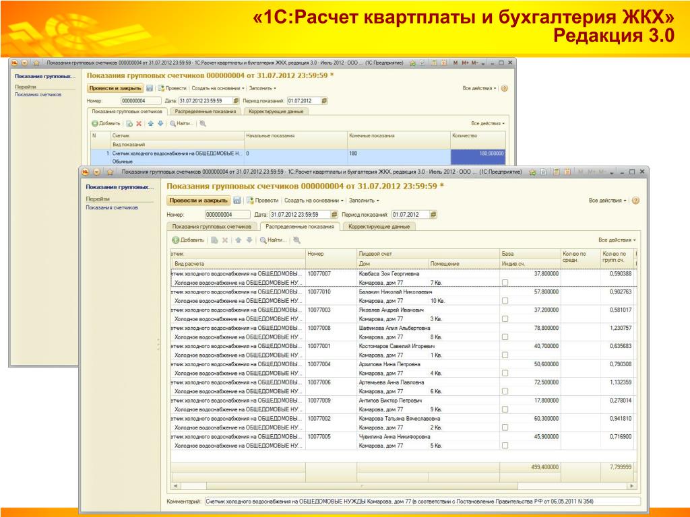Toggle Индив.сч. checkbox for Костомаров Савелий Игоревич
Screen dimensions: 690x517
tap(505, 355)
